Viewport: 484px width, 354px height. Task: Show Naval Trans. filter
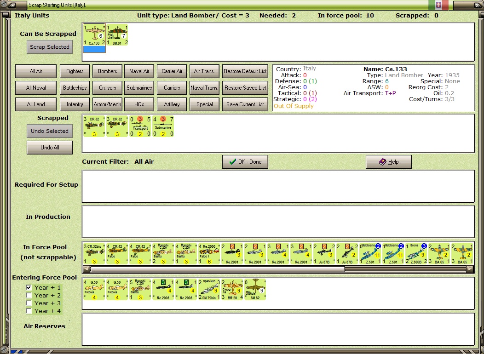pos(204,88)
